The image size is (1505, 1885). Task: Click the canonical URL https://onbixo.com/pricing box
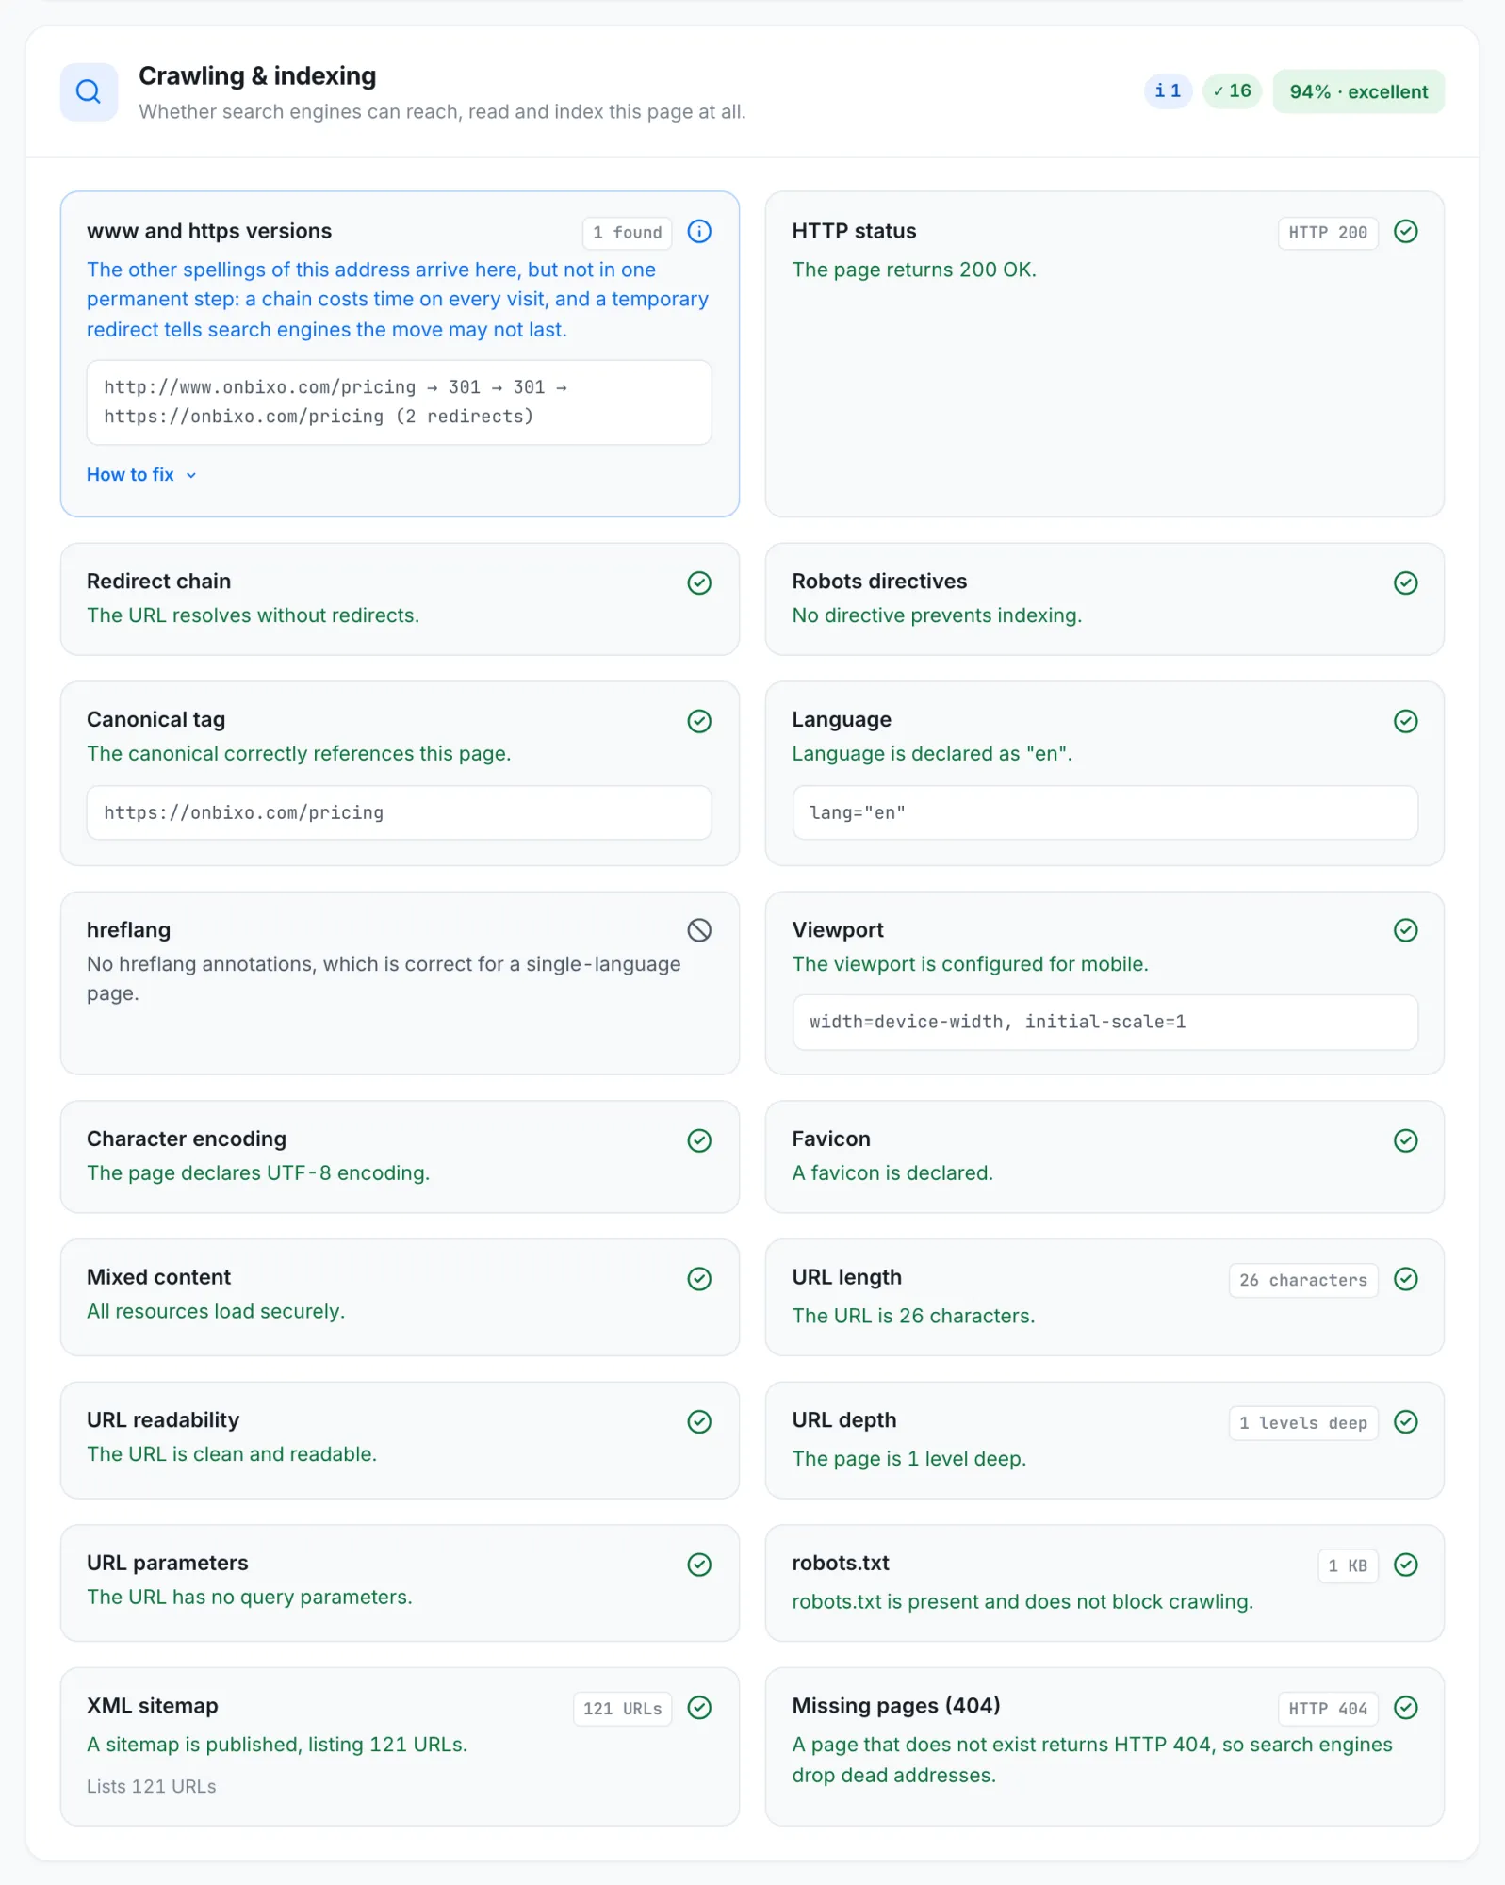click(x=399, y=812)
